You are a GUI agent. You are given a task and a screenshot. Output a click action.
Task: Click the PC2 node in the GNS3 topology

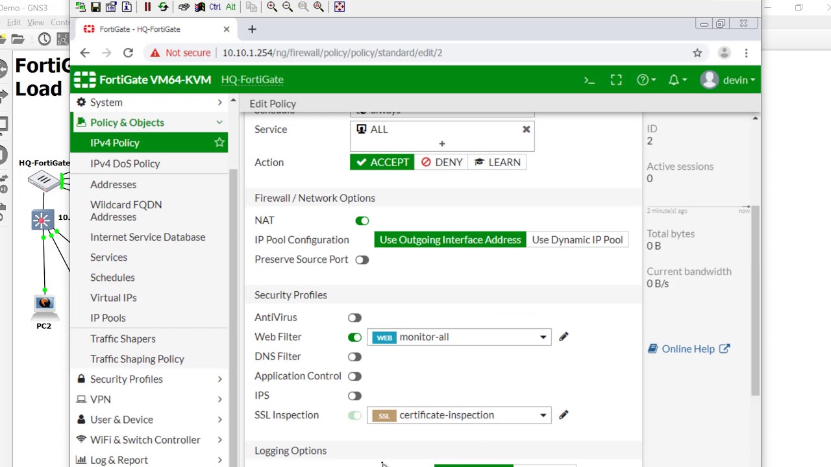click(44, 307)
